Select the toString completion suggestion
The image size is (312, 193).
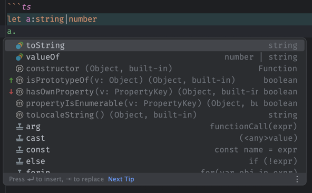point(154,45)
